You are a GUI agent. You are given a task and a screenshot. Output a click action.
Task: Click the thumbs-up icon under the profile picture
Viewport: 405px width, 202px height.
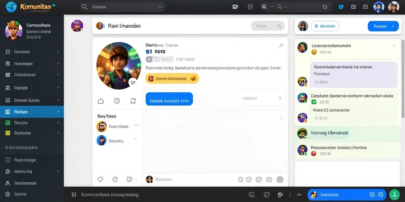(101, 101)
